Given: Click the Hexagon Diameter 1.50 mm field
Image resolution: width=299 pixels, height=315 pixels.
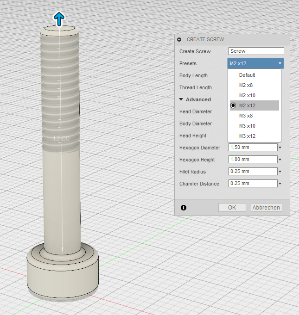Looking at the screenshot, I should [x=253, y=147].
